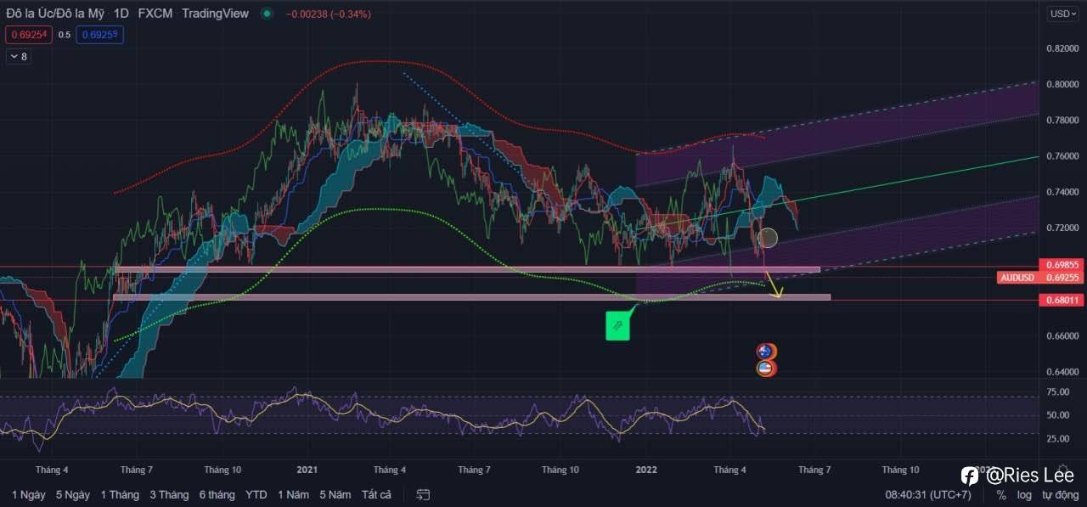
Task: Toggle the percent (%) scale
Action: [x=1001, y=494]
